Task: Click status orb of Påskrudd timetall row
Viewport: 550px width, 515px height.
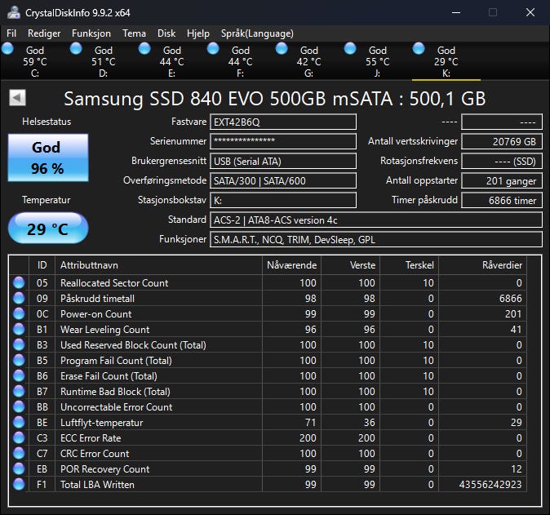Action: 19,298
